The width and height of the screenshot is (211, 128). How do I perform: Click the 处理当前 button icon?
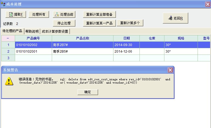coord(56,15)
